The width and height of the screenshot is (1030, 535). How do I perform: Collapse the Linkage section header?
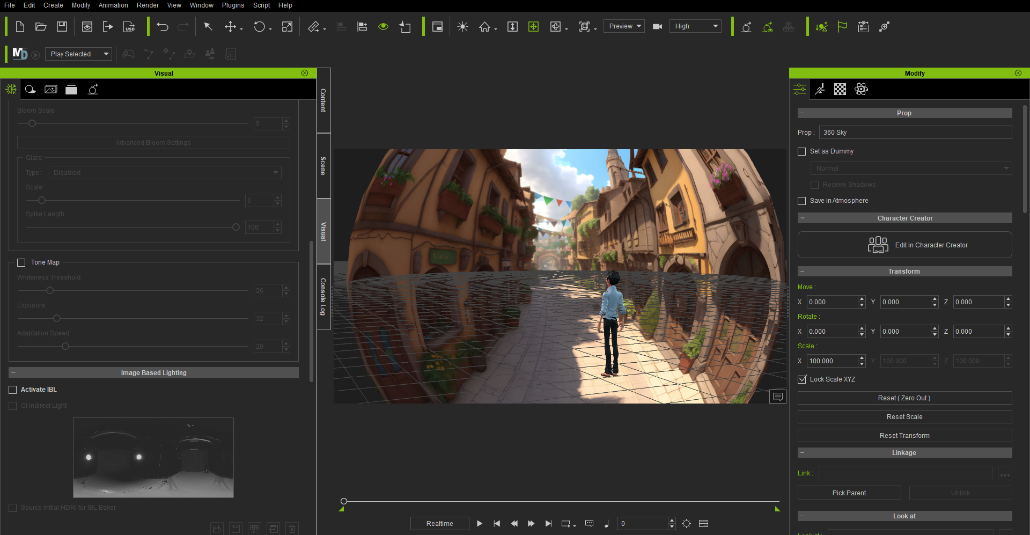[904, 453]
